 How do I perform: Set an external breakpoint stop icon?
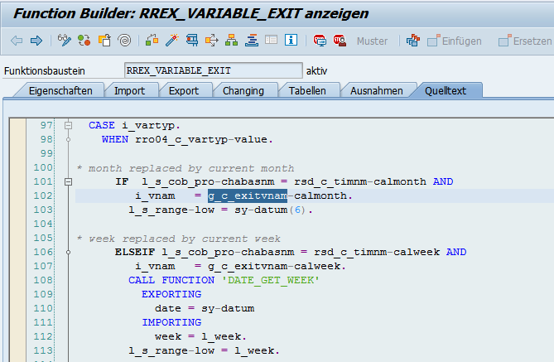[x=340, y=41]
